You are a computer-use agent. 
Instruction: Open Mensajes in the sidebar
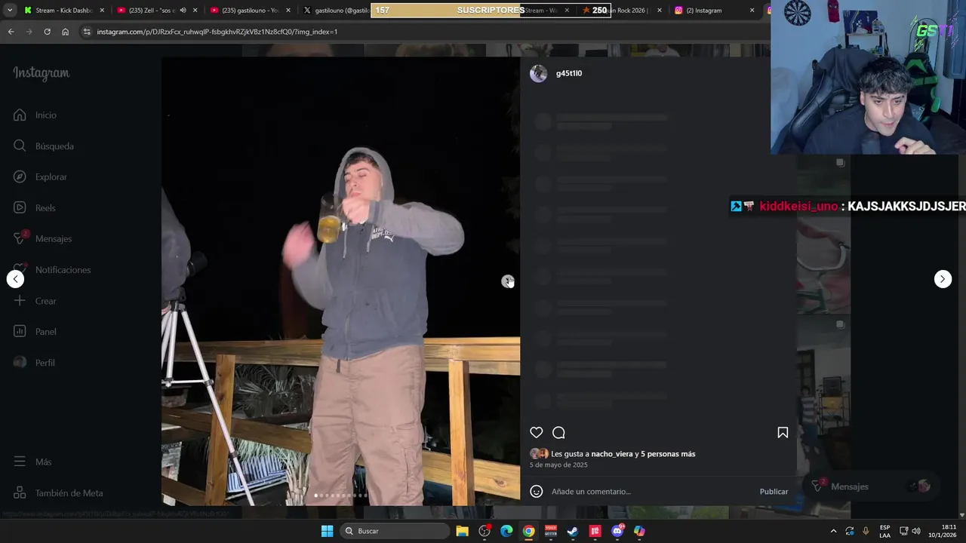point(43,238)
